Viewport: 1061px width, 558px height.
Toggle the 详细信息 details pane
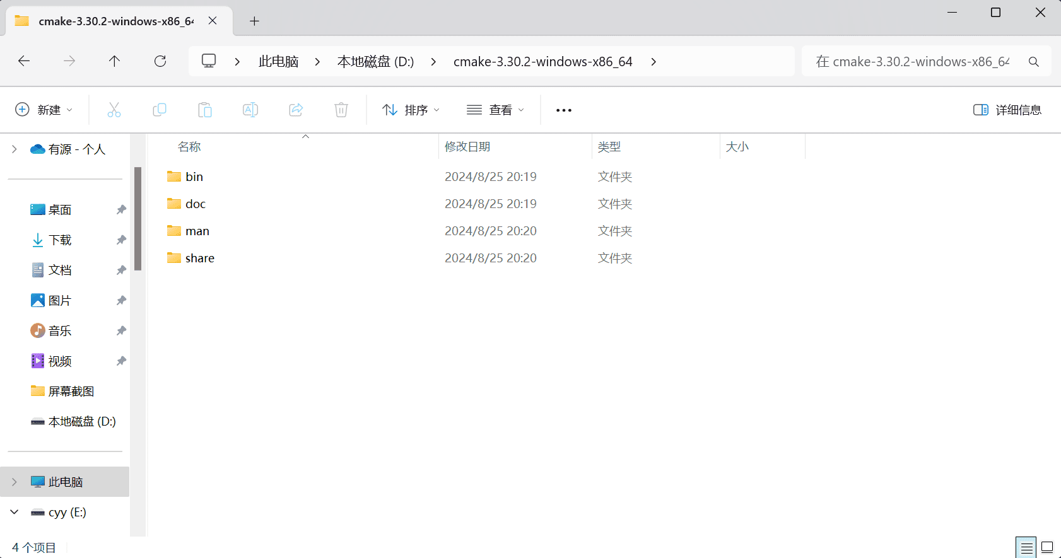[x=1007, y=110]
